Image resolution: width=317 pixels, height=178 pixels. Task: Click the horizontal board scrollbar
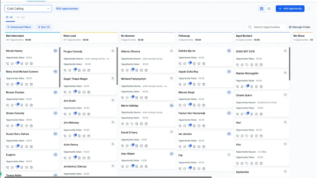[108, 177]
